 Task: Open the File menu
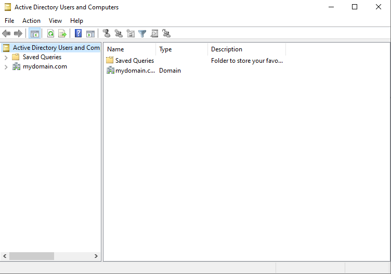point(9,21)
